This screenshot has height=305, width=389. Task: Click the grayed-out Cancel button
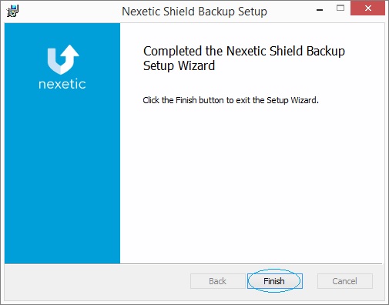(x=345, y=281)
